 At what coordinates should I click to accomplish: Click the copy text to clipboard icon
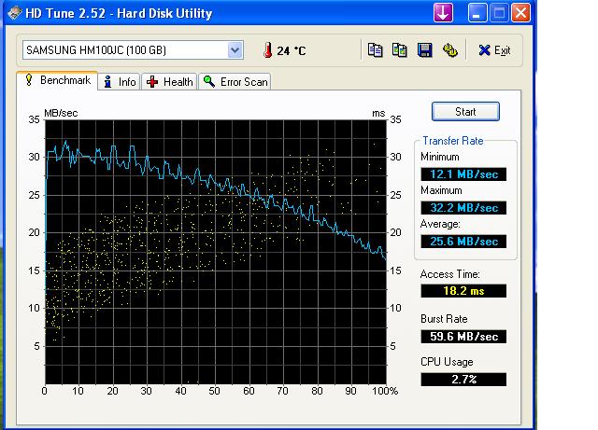coord(375,49)
